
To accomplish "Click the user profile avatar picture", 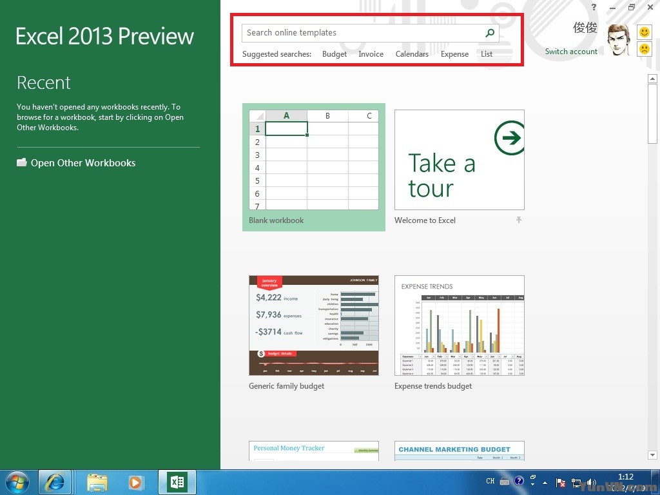I will click(618, 39).
